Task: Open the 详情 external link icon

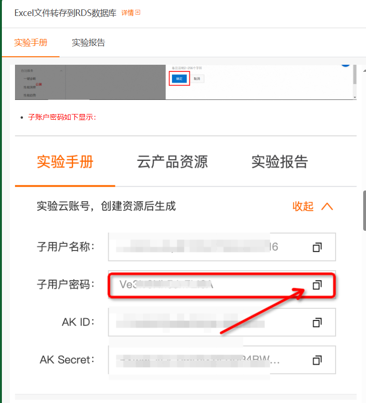Action: coord(138,12)
